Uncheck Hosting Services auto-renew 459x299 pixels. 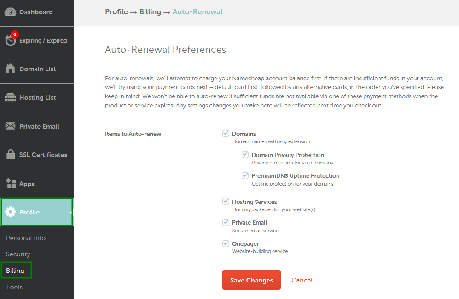click(x=226, y=202)
